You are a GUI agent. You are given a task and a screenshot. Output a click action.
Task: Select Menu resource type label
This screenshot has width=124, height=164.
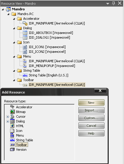click(20, 135)
